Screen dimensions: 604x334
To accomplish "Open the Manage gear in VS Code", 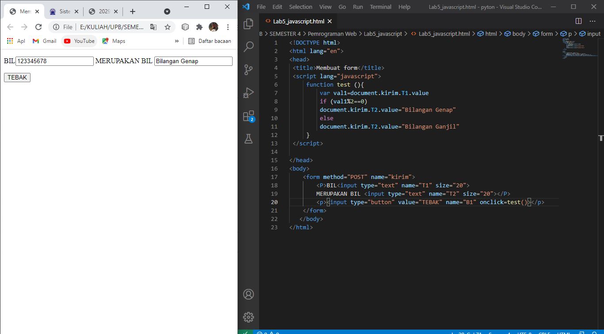I will [248, 317].
